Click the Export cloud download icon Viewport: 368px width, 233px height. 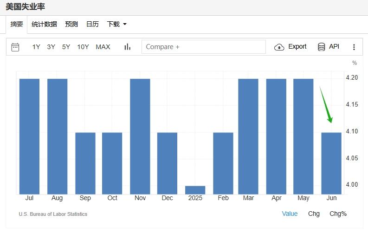(279, 47)
